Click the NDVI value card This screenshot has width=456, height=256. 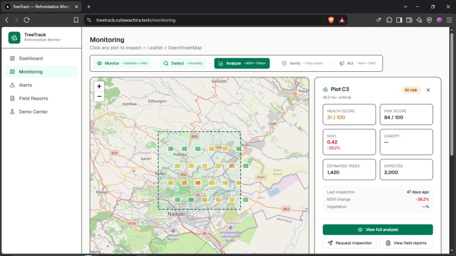click(x=349, y=142)
